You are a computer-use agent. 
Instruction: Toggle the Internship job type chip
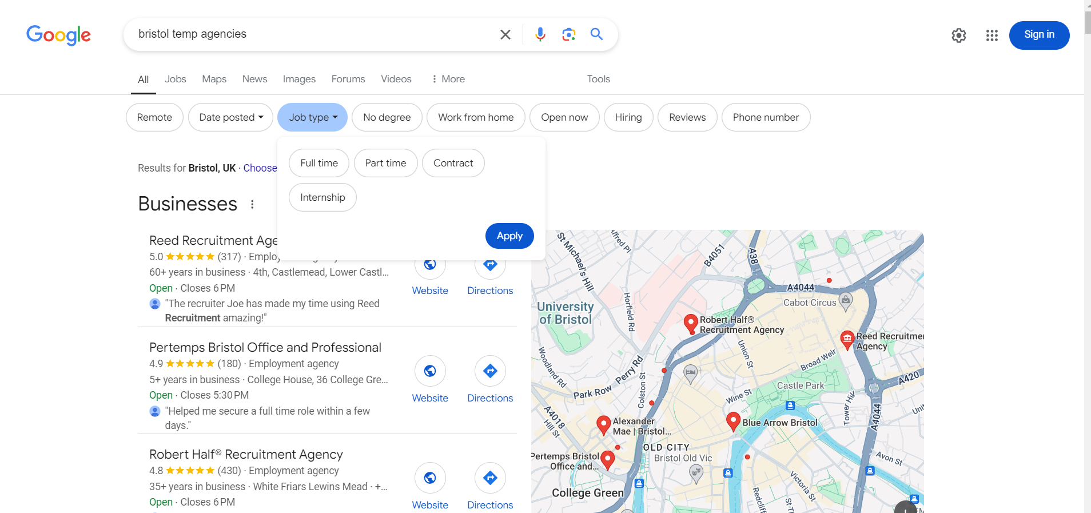pyautogui.click(x=322, y=197)
